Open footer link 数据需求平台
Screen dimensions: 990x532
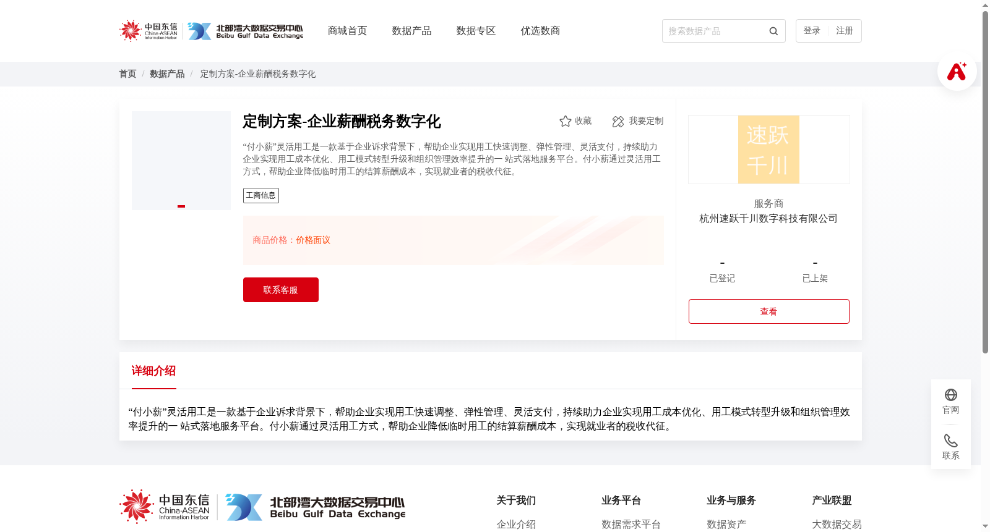coord(631,525)
